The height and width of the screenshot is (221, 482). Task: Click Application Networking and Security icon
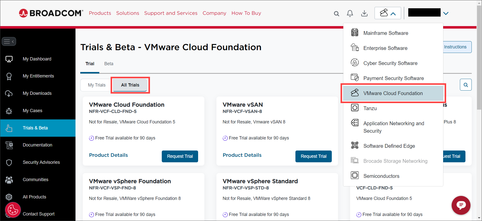(x=355, y=123)
